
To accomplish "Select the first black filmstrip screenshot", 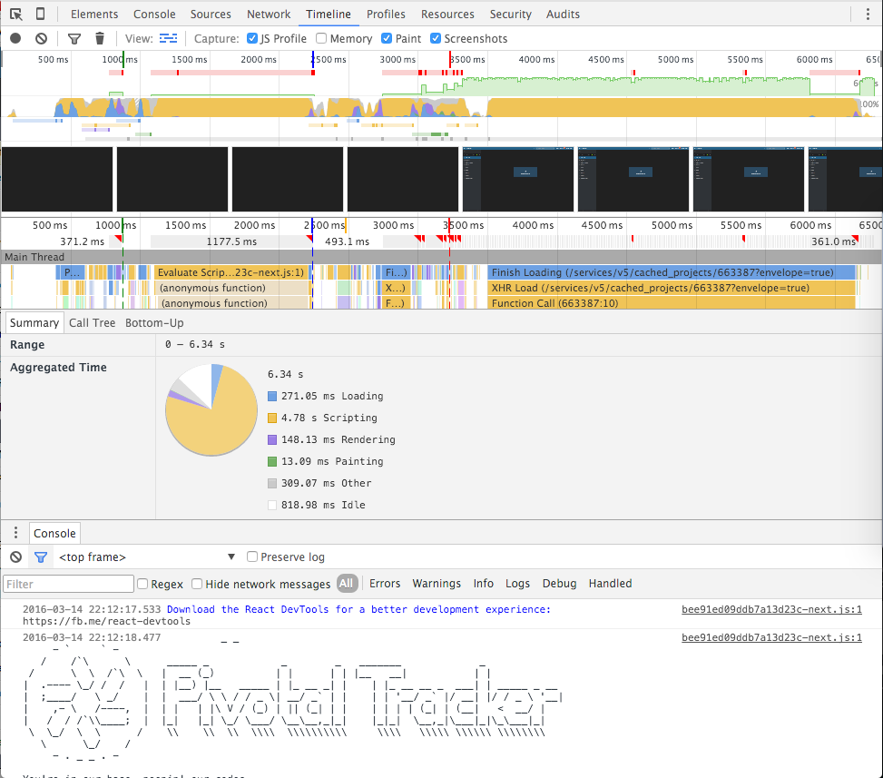I will [57, 179].
